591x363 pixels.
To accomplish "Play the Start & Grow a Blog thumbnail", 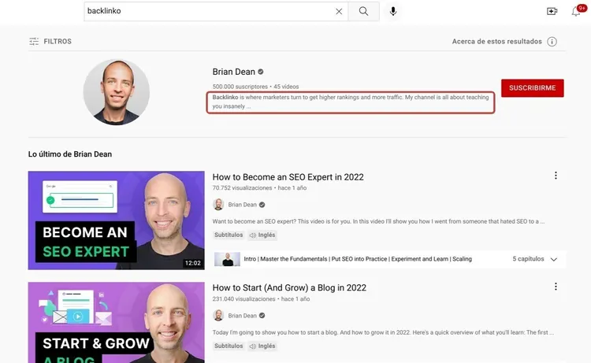I will tap(116, 323).
